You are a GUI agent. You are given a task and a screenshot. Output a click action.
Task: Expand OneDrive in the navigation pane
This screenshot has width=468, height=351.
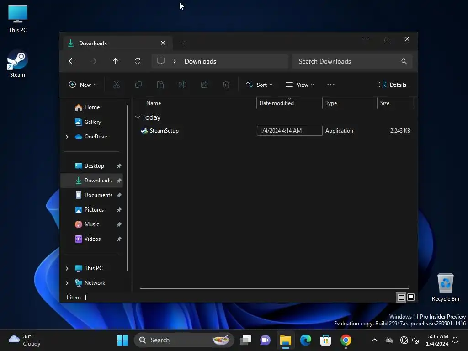point(67,137)
